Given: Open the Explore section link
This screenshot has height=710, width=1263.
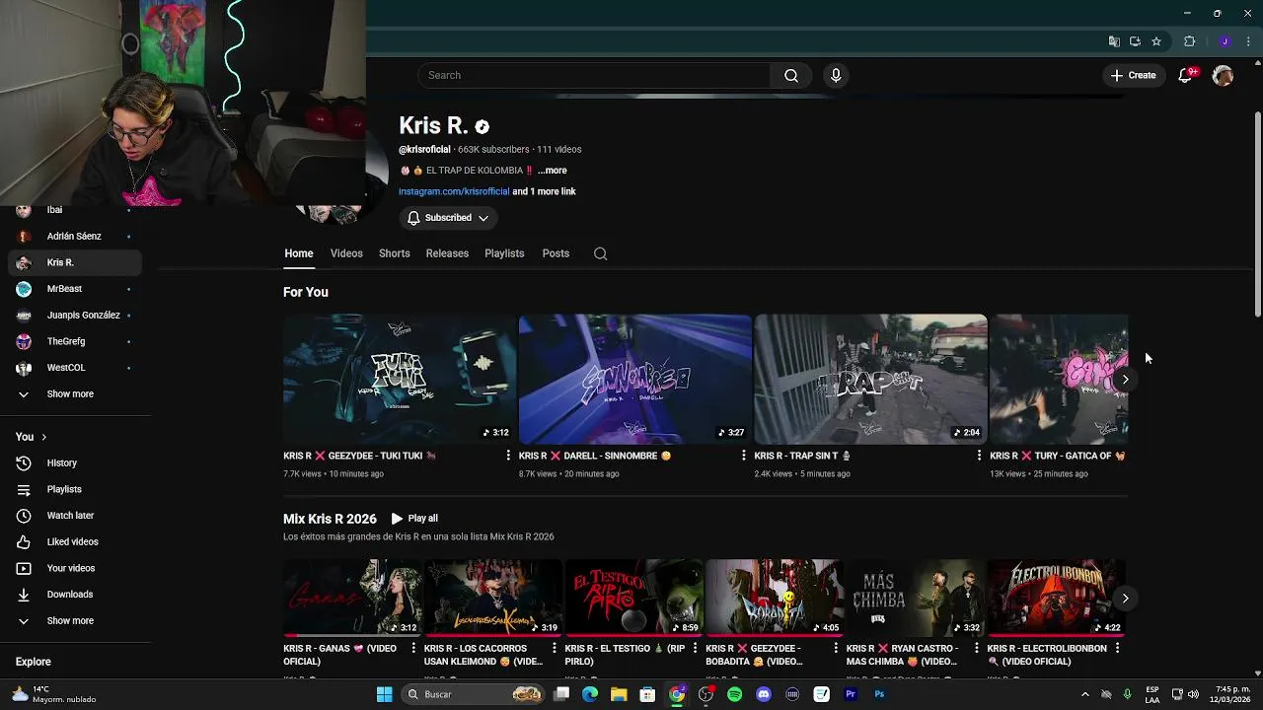Looking at the screenshot, I should [34, 662].
